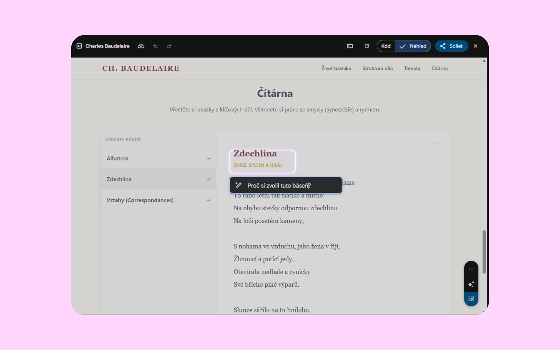The image size is (560, 350).
Task: Open the Témata navigation link
Action: tap(412, 68)
